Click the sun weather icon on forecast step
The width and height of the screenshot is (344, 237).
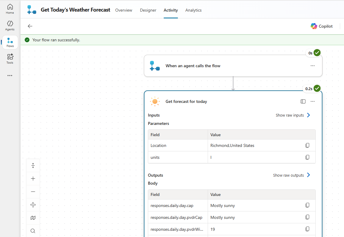[x=155, y=101]
